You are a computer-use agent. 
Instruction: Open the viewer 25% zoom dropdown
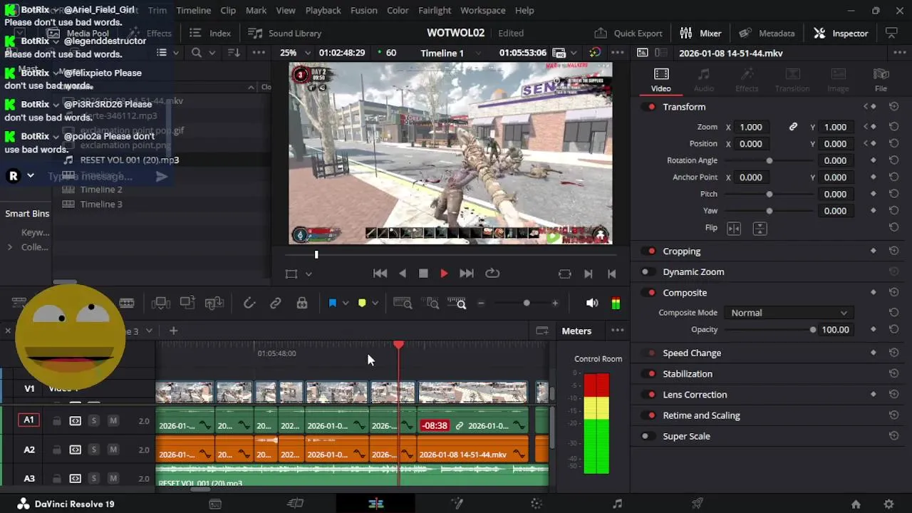[294, 53]
